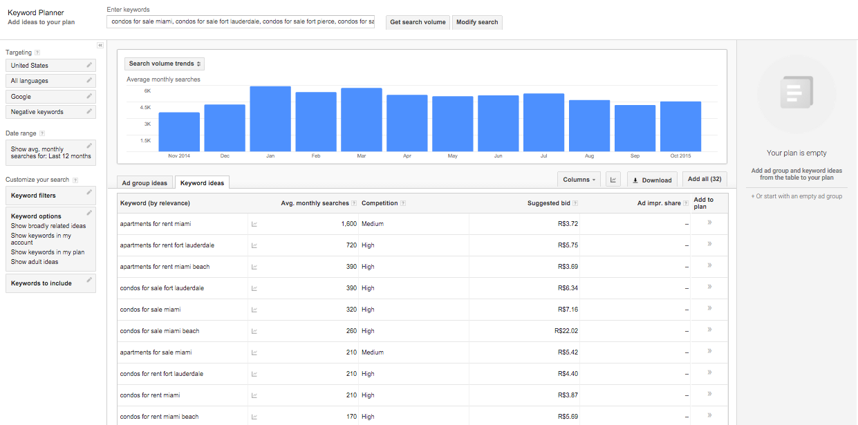Show trend chart for apartments for rent miami
The width and height of the screenshot is (858, 425).
pyautogui.click(x=254, y=224)
